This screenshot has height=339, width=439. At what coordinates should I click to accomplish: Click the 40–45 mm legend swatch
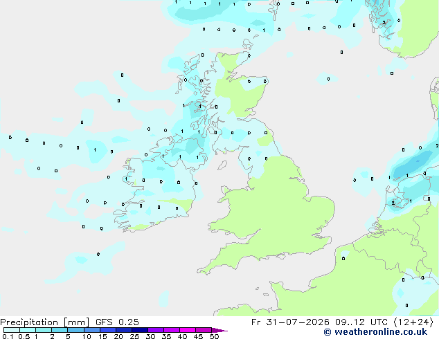(x=188, y=330)
